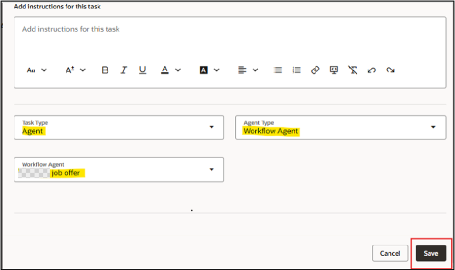Click the embed media/screen icon

[334, 70]
